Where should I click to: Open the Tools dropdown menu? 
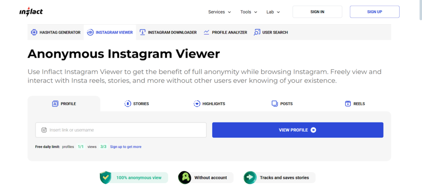249,12
